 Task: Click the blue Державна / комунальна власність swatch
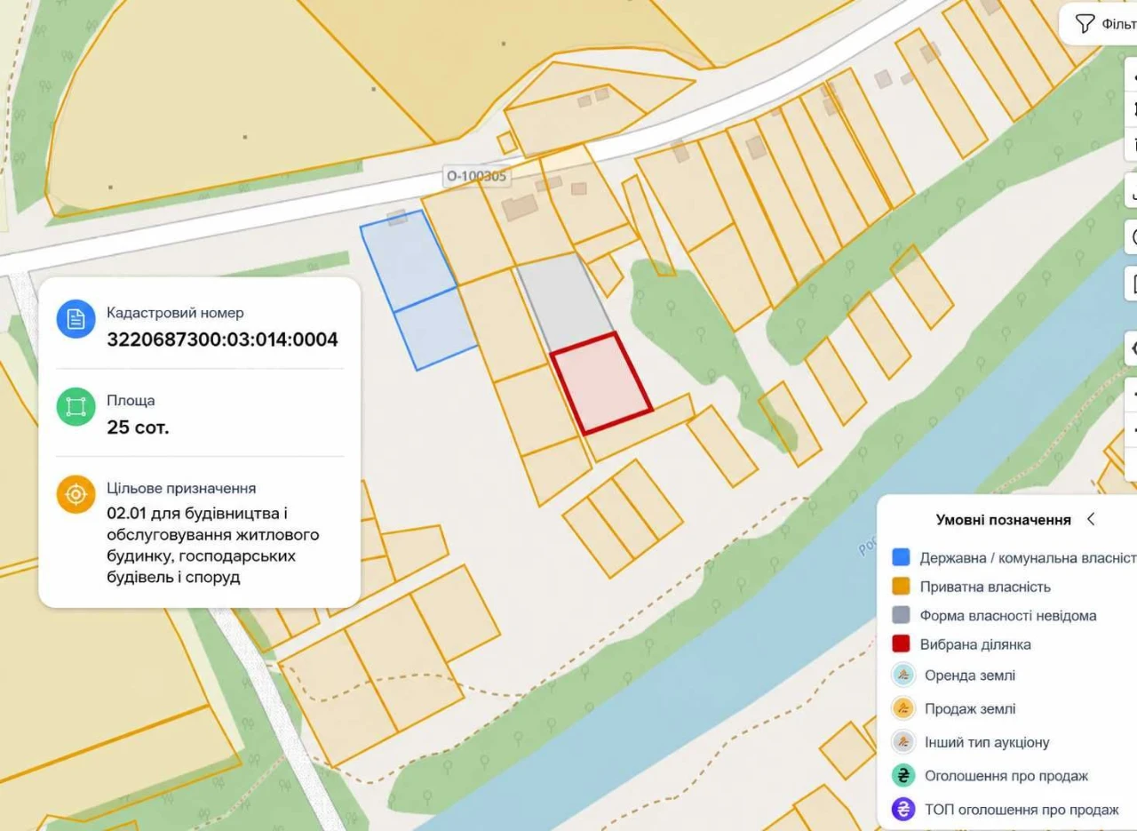tap(901, 558)
